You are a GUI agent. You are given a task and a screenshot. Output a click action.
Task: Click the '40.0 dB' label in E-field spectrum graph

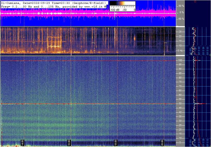pos(203,142)
